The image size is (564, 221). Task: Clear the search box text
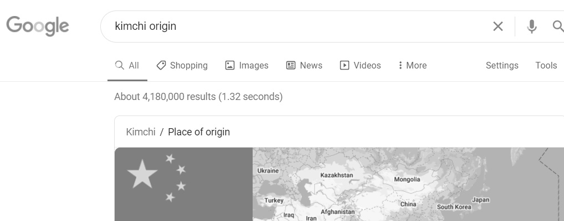click(x=498, y=26)
